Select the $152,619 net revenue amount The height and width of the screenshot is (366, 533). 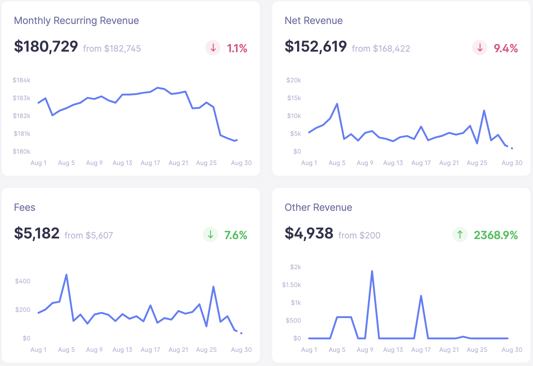316,47
